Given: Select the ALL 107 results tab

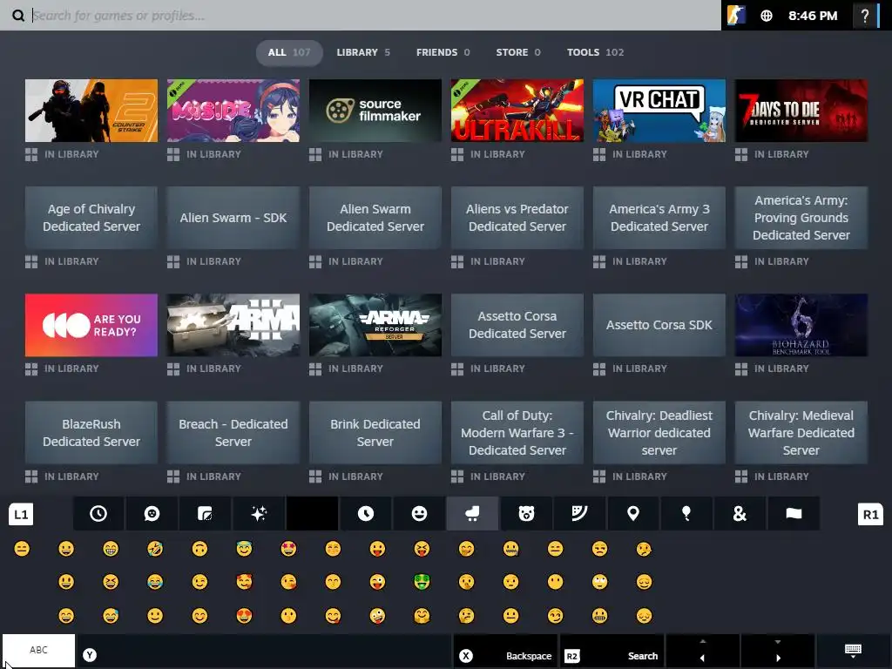Looking at the screenshot, I should (x=289, y=52).
